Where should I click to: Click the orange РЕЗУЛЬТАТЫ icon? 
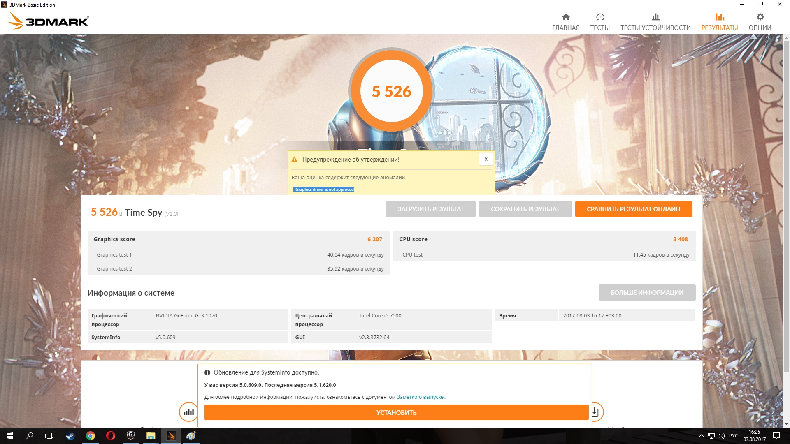point(719,17)
